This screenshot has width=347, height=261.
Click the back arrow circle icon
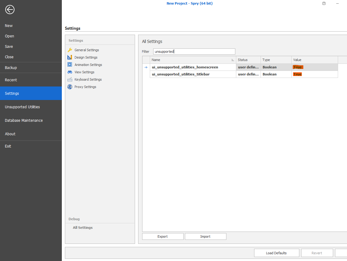point(10,10)
